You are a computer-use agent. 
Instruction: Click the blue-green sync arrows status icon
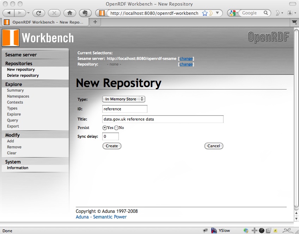[246, 231]
